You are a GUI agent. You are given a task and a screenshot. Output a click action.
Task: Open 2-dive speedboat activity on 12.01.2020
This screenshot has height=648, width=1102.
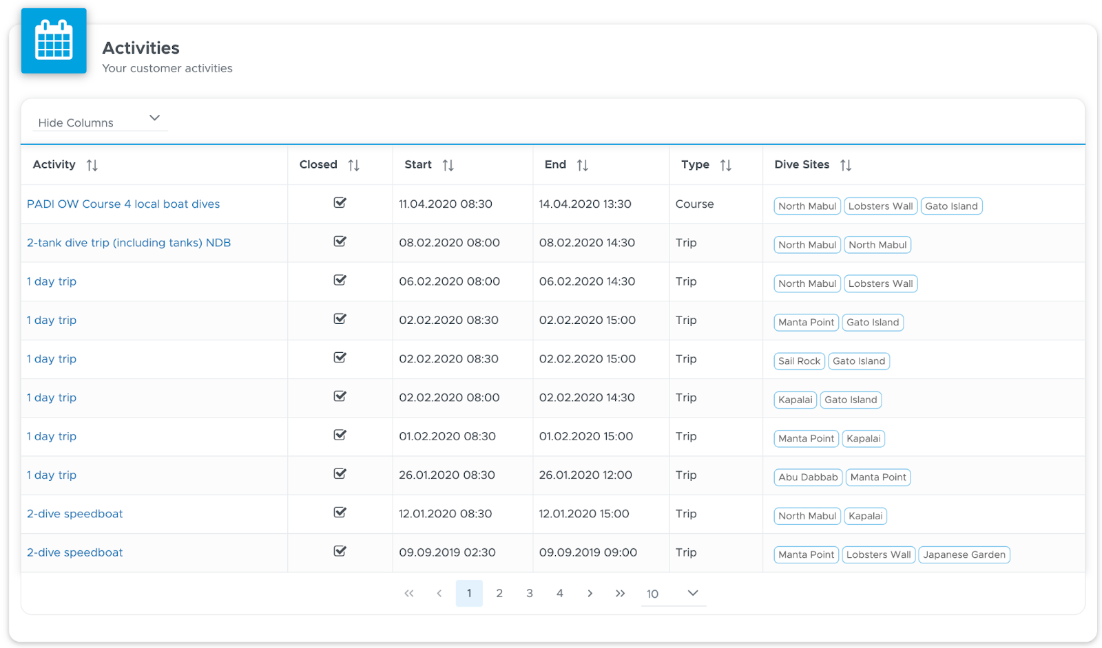pos(75,514)
